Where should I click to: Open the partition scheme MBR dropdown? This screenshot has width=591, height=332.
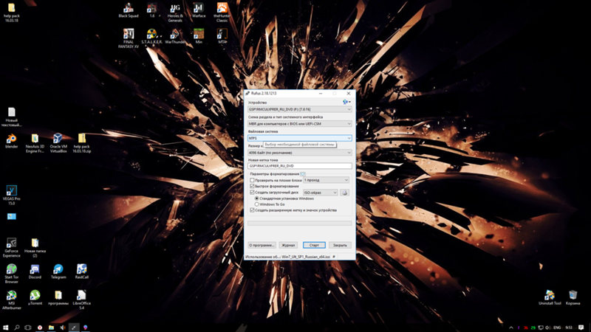pyautogui.click(x=300, y=123)
